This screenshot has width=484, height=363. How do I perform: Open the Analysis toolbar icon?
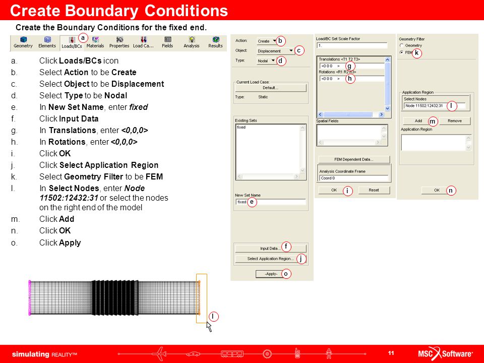[192, 42]
